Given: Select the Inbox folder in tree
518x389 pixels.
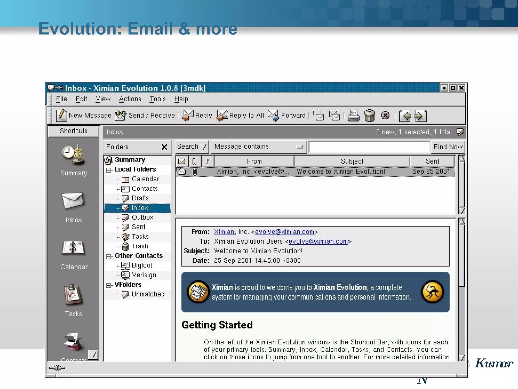Looking at the screenshot, I should click(x=137, y=208).
